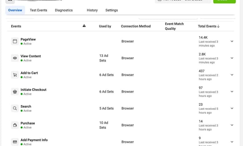243x146 pixels.
Task: Switch to the Overview tab
Action: (x=15, y=10)
